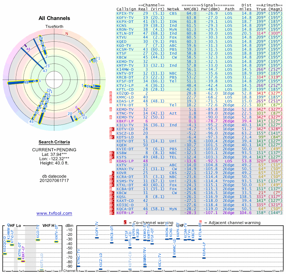Click the co-channel badge beside KTXL-DT

tap(113, 185)
